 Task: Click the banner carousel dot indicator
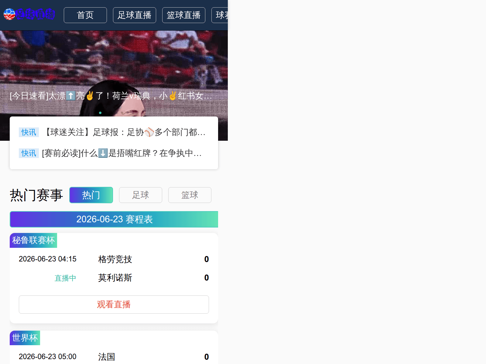(100, 113)
